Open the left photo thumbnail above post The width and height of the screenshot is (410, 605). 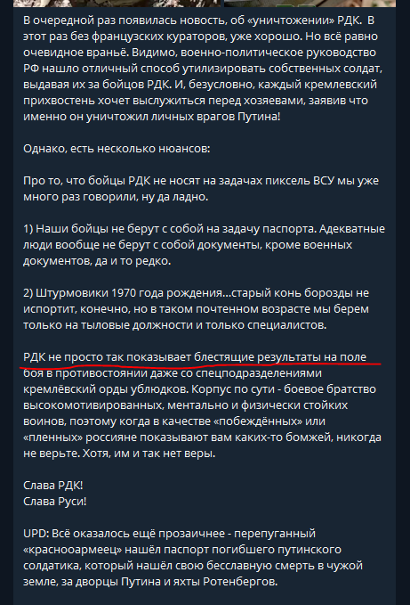[117, 3]
